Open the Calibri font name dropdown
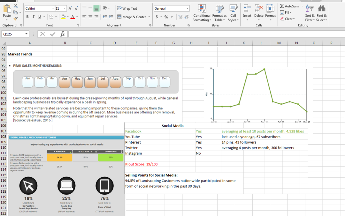 tap(53, 8)
